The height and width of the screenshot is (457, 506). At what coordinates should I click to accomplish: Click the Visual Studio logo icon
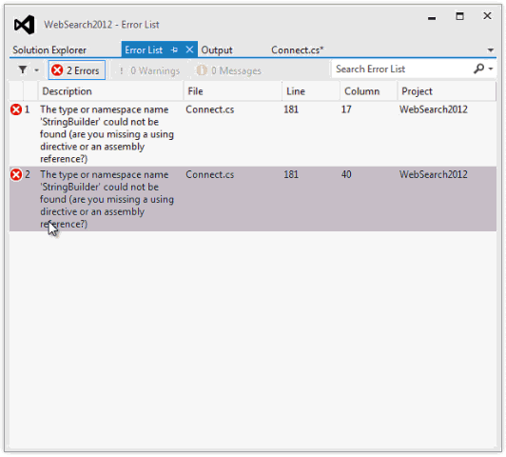click(24, 25)
